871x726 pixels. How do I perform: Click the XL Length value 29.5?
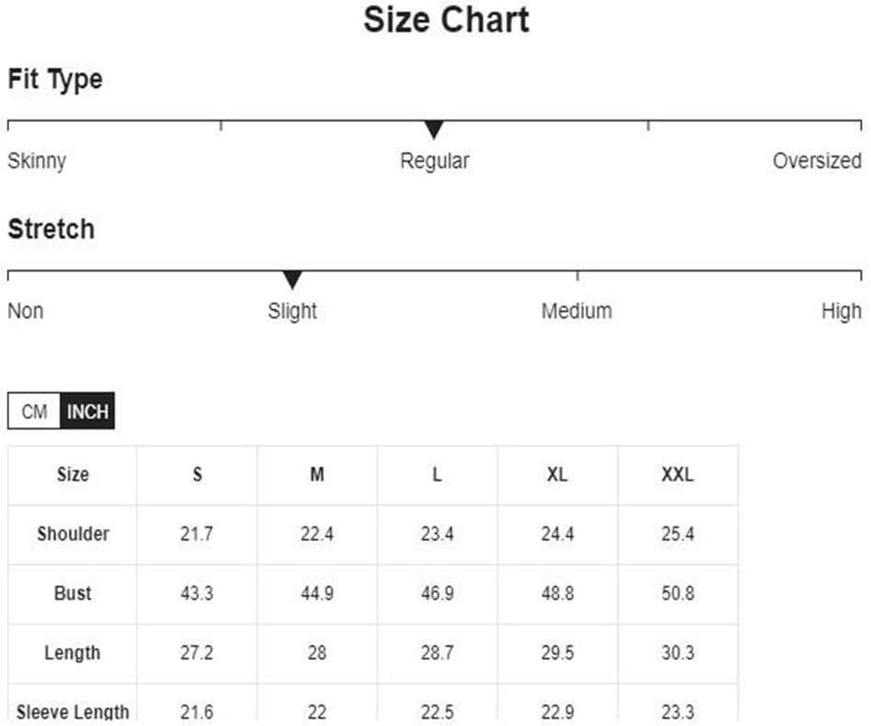click(557, 653)
